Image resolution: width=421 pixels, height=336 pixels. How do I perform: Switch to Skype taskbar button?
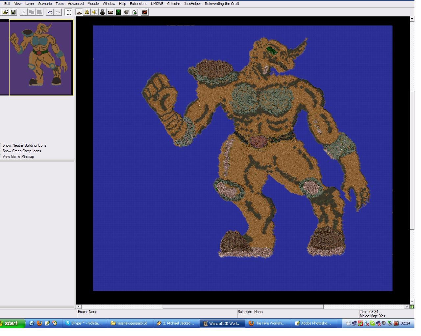pyautogui.click(x=85, y=323)
